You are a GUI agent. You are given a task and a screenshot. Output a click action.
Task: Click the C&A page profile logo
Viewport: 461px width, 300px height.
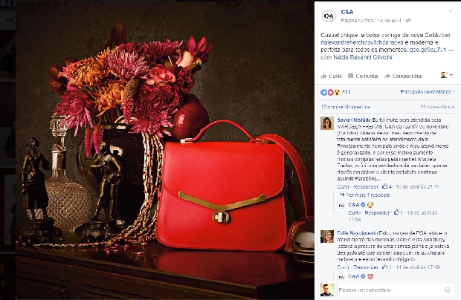click(x=329, y=16)
